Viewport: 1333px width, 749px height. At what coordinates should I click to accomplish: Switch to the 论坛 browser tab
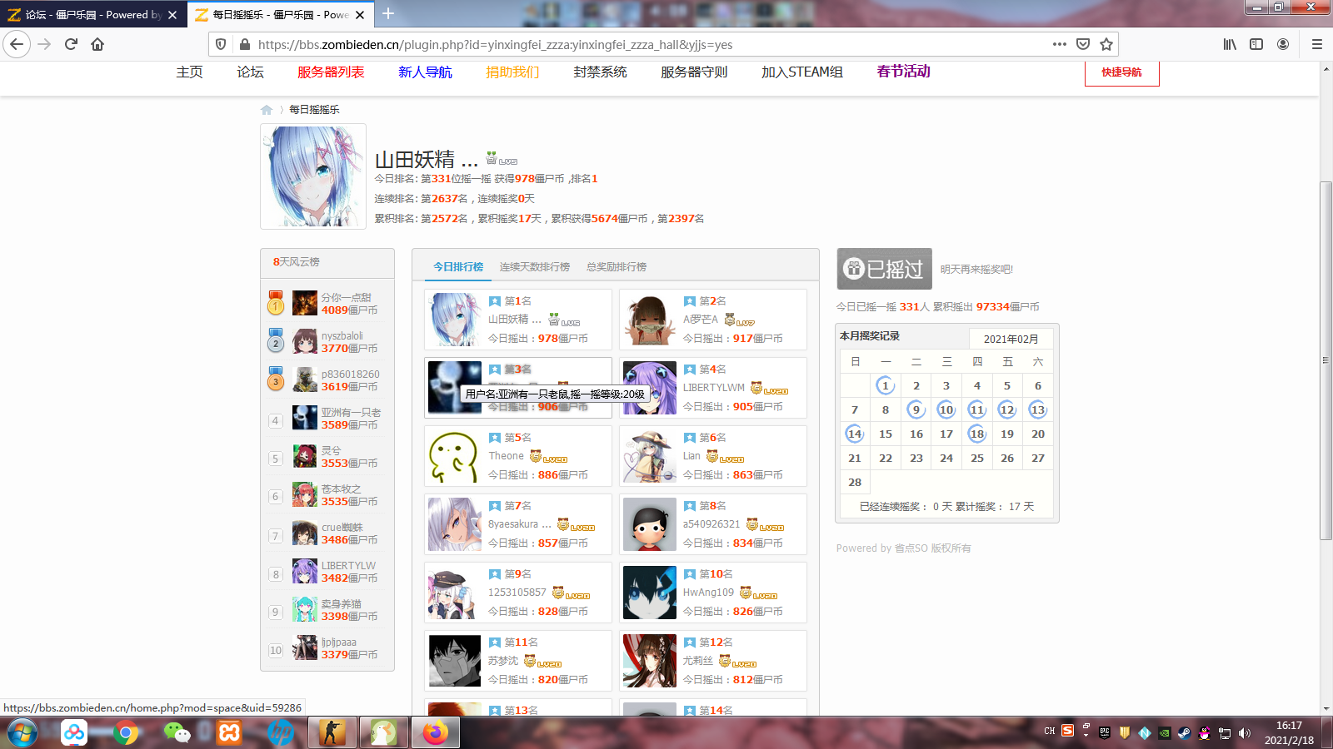coord(83,14)
